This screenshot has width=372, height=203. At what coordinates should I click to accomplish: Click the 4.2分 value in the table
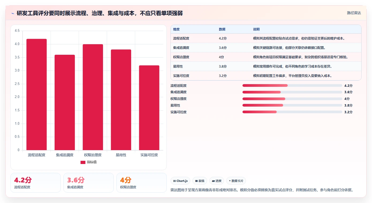pos(223,38)
